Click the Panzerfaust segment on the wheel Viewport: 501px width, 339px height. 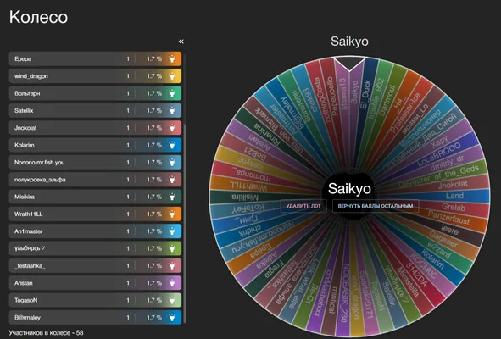click(448, 218)
